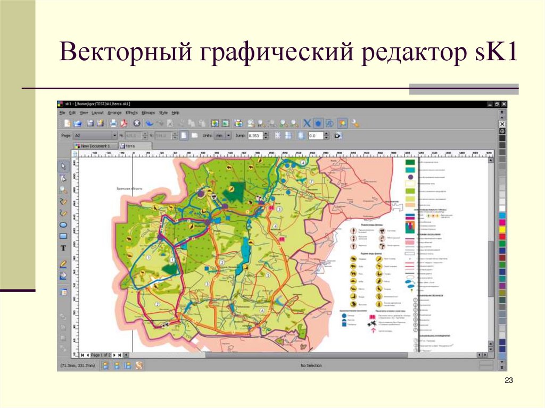This screenshot has width=545, height=408.
Task: Click the Save document icon
Action: click(x=92, y=123)
